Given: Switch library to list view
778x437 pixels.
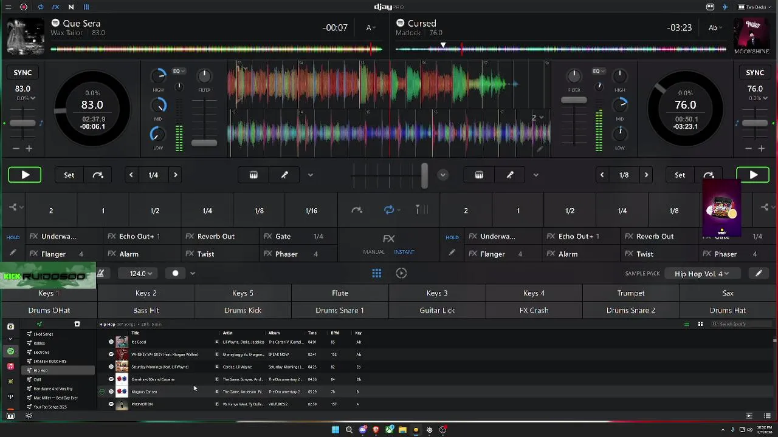Looking at the screenshot, I should point(687,324).
